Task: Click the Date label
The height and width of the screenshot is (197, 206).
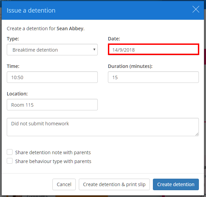Action: point(114,39)
